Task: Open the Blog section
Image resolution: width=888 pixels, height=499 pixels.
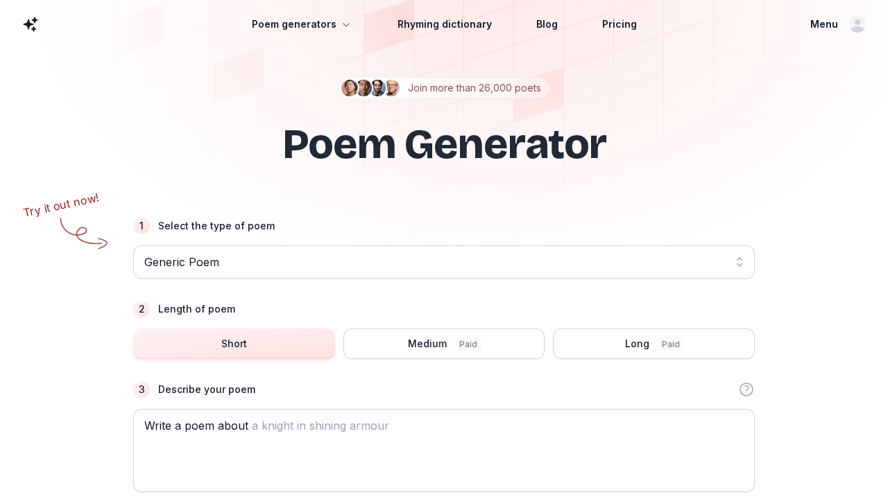Action: tap(547, 24)
